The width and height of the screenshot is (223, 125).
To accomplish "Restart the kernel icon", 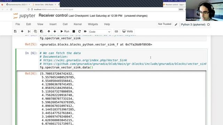I will 79,32.
